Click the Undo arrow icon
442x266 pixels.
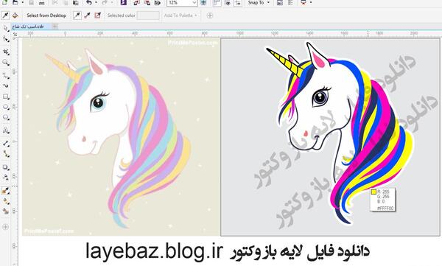point(89,2)
